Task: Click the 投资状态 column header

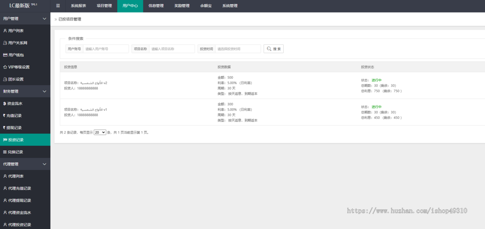Action: tap(367, 67)
